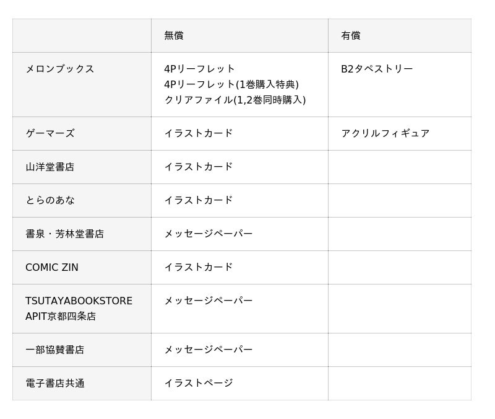495x419 pixels.
Task: Click メッセージペーパー in the 書泉・芳林堂書店 row
Action: click(209, 234)
